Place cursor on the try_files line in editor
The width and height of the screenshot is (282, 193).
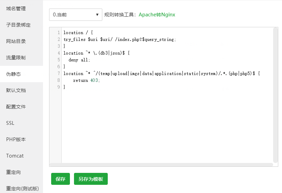(119, 40)
